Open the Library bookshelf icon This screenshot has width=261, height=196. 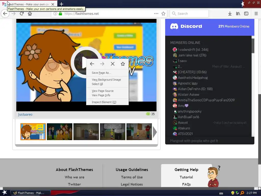(x=238, y=14)
